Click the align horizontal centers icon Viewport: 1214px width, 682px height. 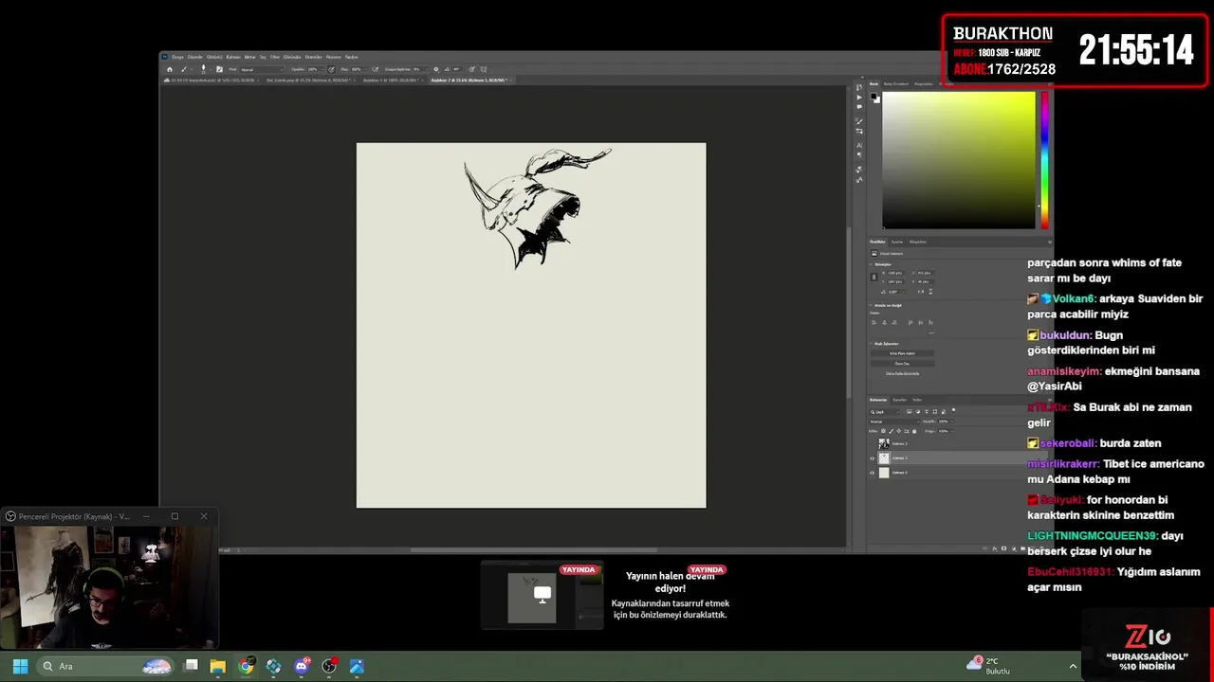coord(884,322)
